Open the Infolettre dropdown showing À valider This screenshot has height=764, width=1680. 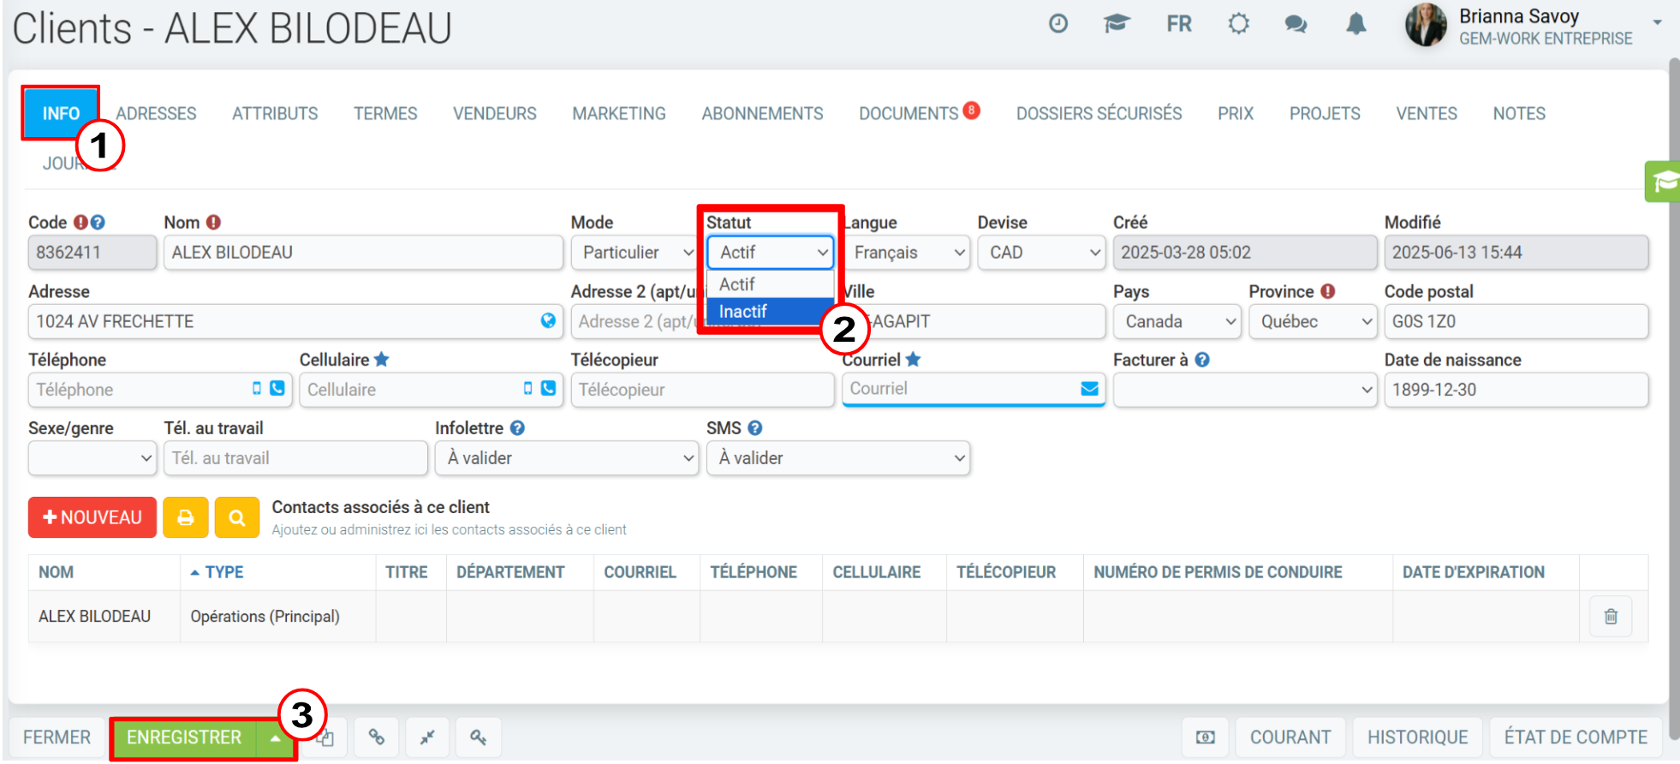[x=567, y=458]
